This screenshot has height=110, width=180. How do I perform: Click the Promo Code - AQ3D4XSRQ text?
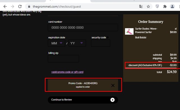pos(83,83)
